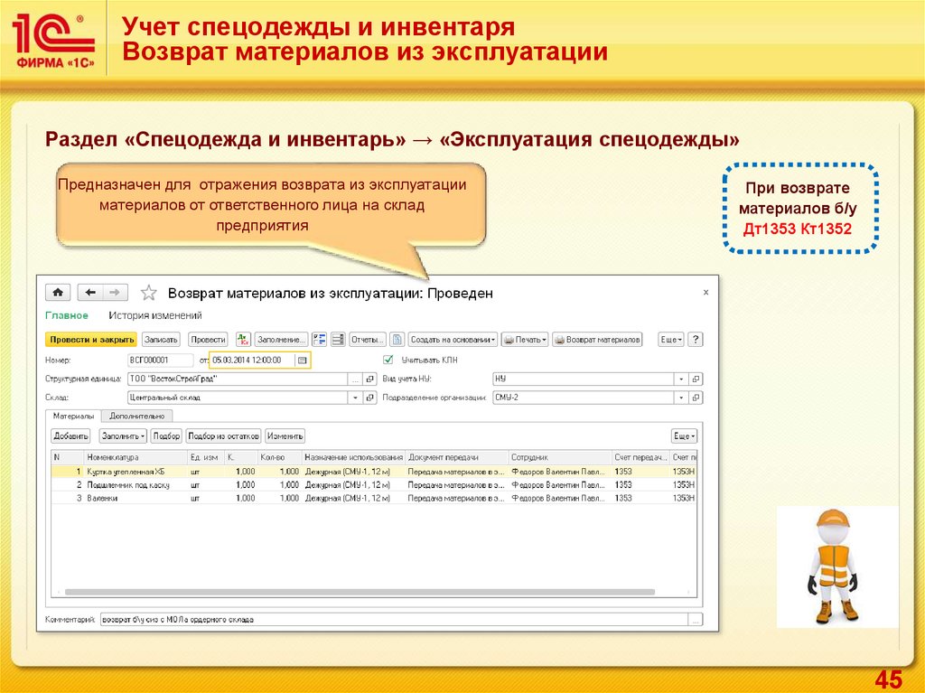Open the Склад field's linked record icon
The height and width of the screenshot is (693, 925).
370,398
